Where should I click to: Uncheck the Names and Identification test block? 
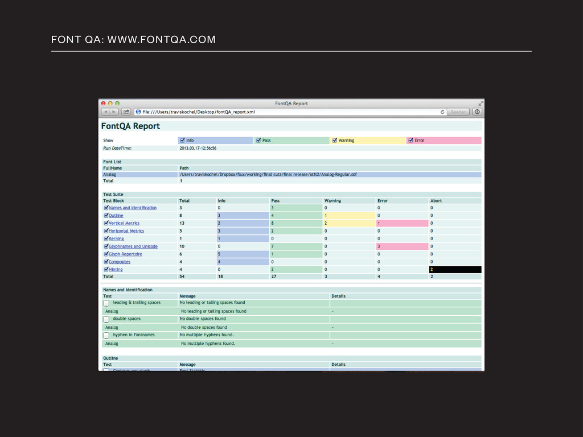click(106, 208)
